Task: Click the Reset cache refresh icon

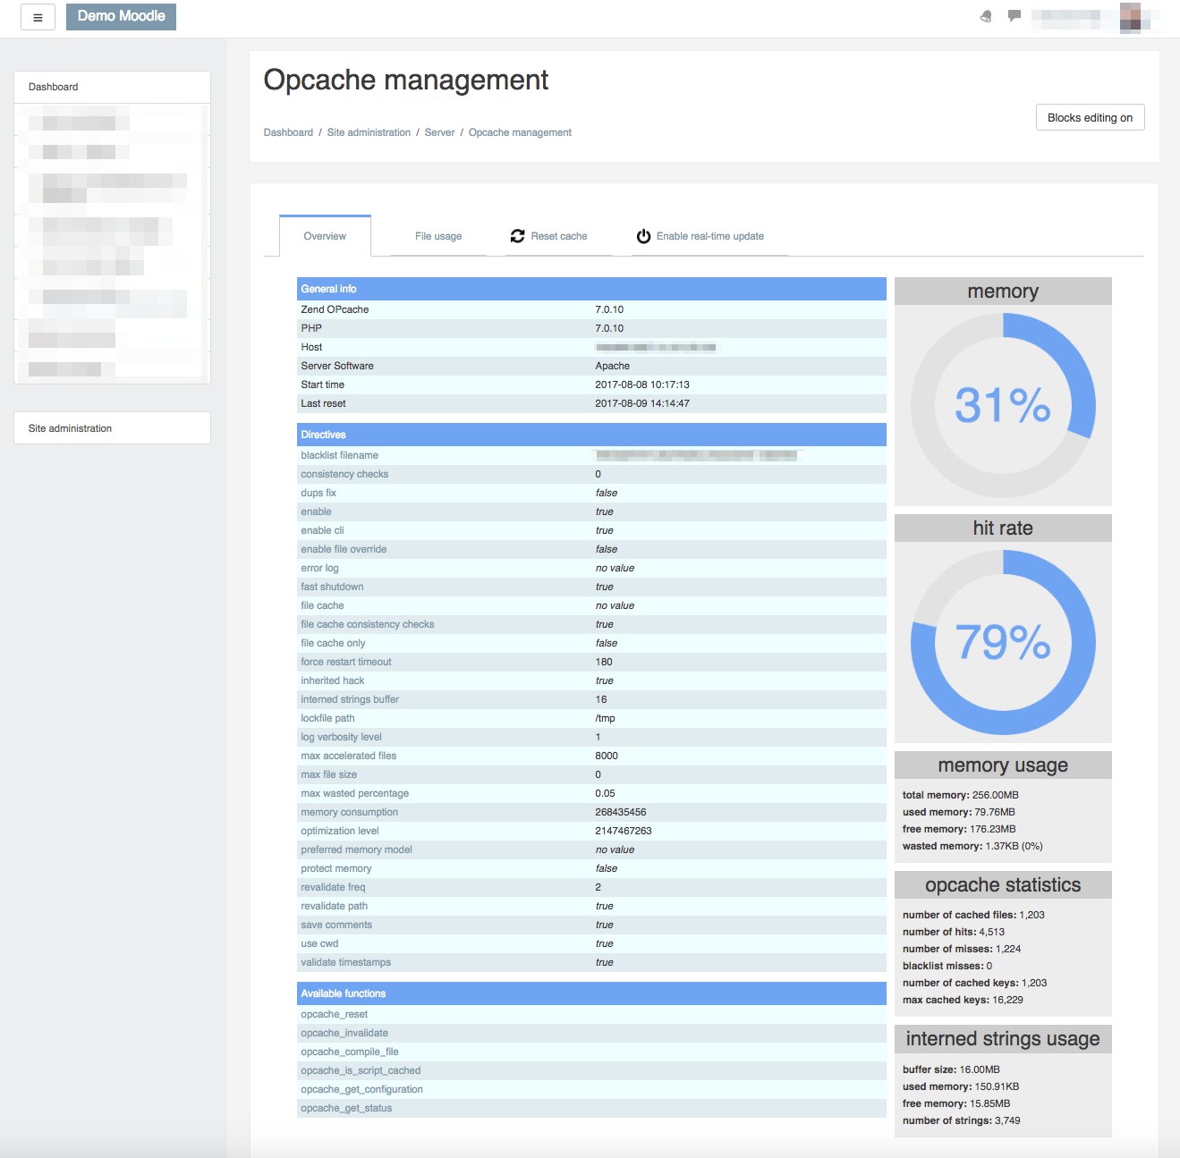Action: (517, 236)
